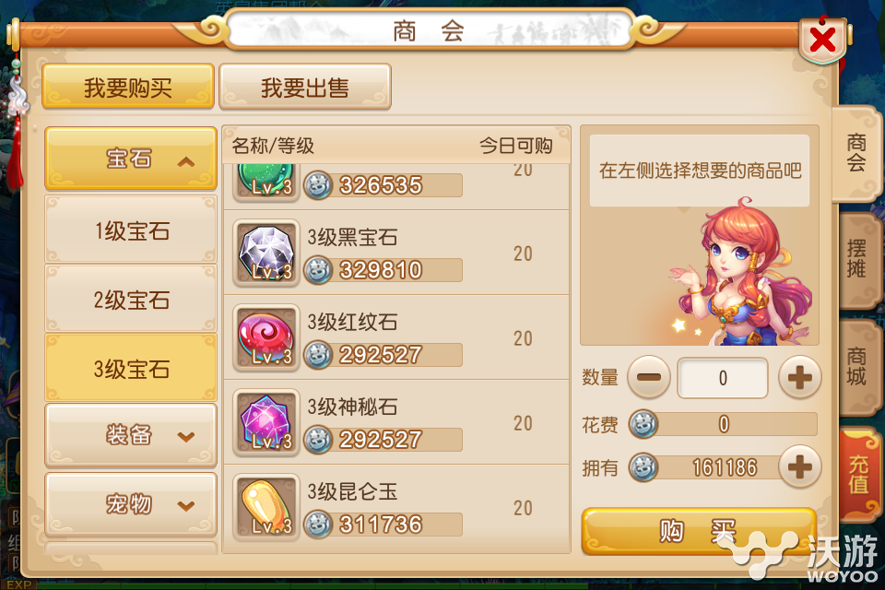This screenshot has width=885, height=590.
Task: Click the 购买 purchase button
Action: 699,531
